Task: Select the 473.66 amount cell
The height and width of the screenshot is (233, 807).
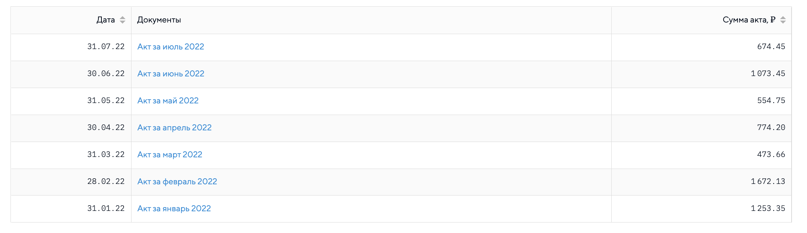Action: click(771, 155)
